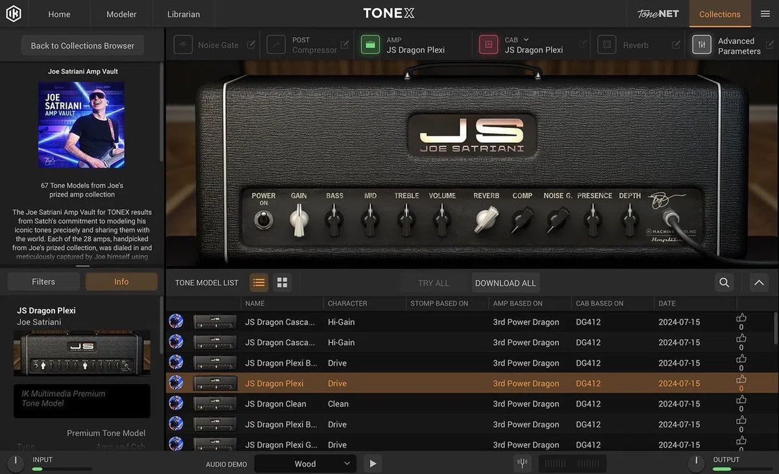Screen dimensions: 779x474
Task: Toggle the Input power switch
Action: [14, 463]
